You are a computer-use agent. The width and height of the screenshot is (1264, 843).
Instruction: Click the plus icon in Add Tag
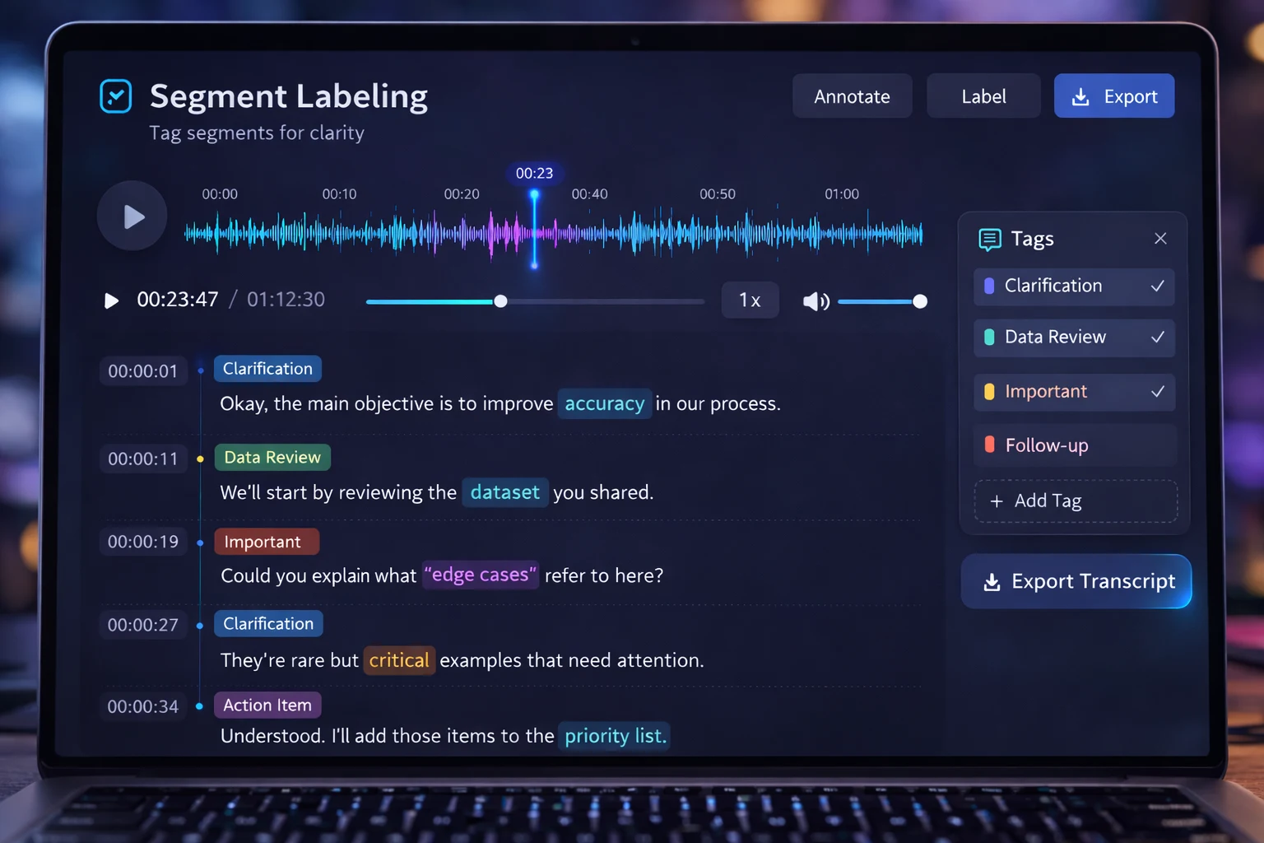point(997,501)
